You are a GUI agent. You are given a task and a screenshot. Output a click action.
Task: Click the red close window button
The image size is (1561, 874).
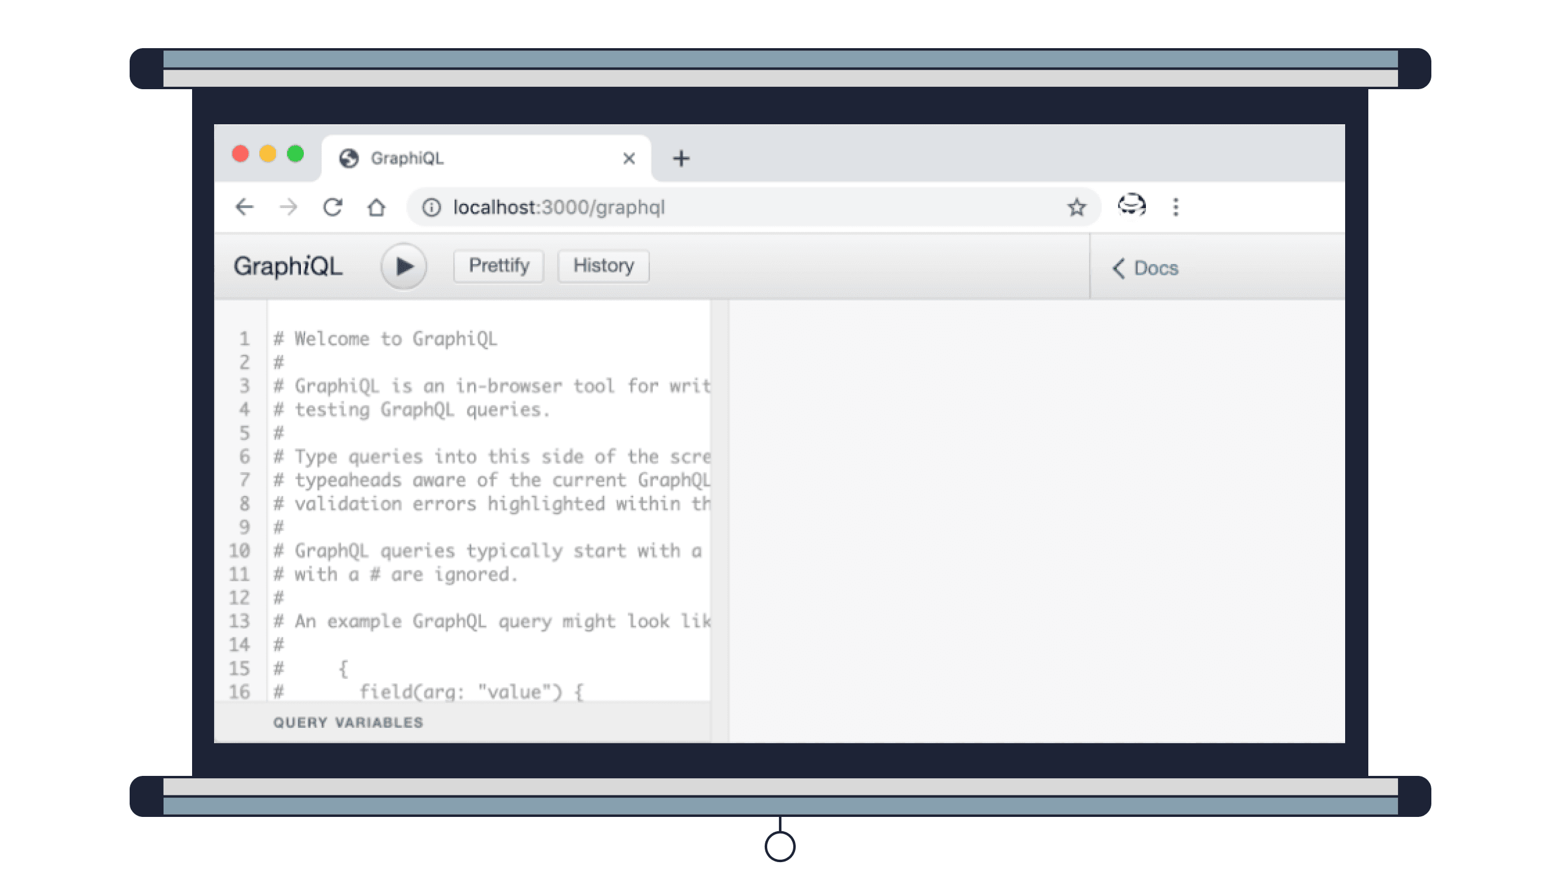click(241, 154)
